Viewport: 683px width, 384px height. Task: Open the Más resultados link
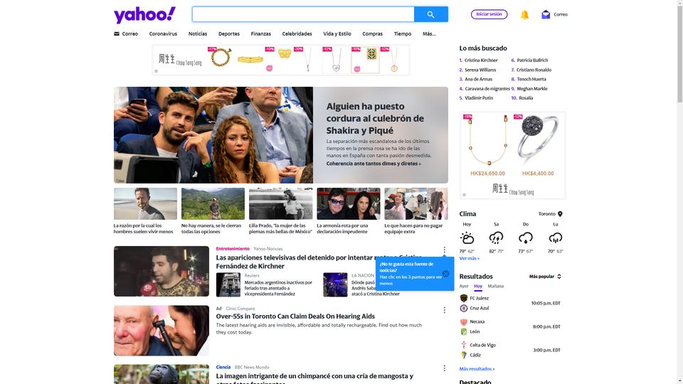[x=477, y=369]
